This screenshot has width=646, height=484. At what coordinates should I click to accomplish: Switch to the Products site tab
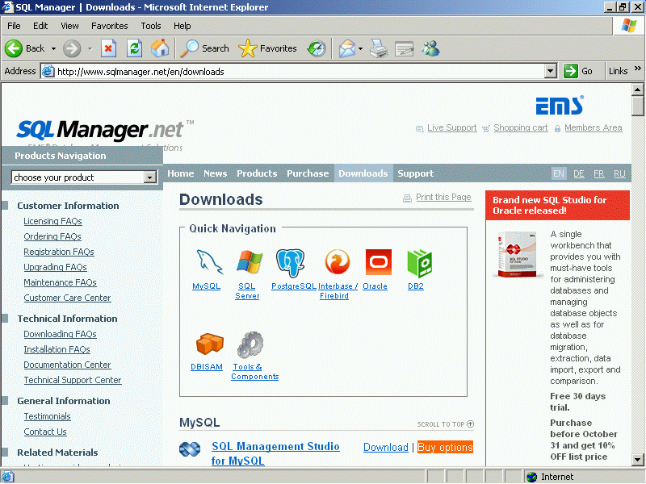pyautogui.click(x=257, y=173)
